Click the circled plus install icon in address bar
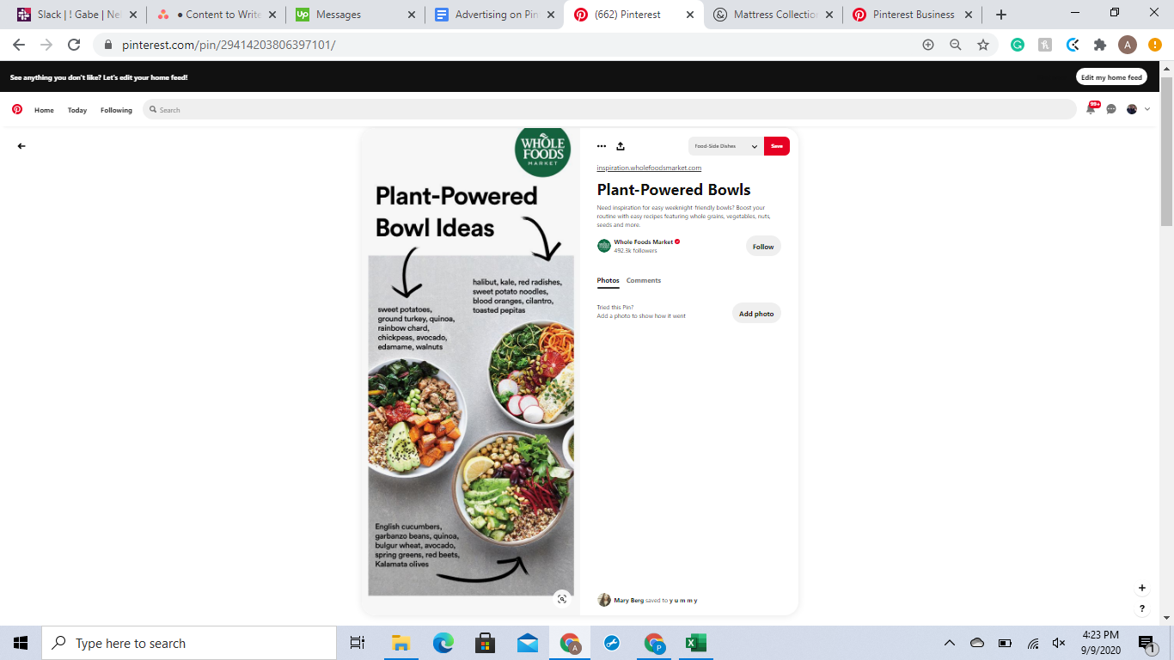1174x660 pixels. tap(927, 45)
